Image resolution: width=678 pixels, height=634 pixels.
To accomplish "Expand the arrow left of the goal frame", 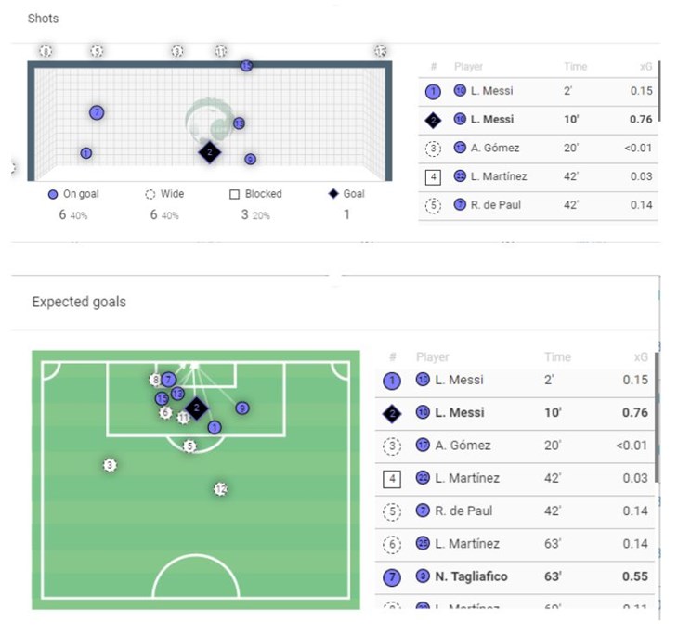I will (13, 168).
